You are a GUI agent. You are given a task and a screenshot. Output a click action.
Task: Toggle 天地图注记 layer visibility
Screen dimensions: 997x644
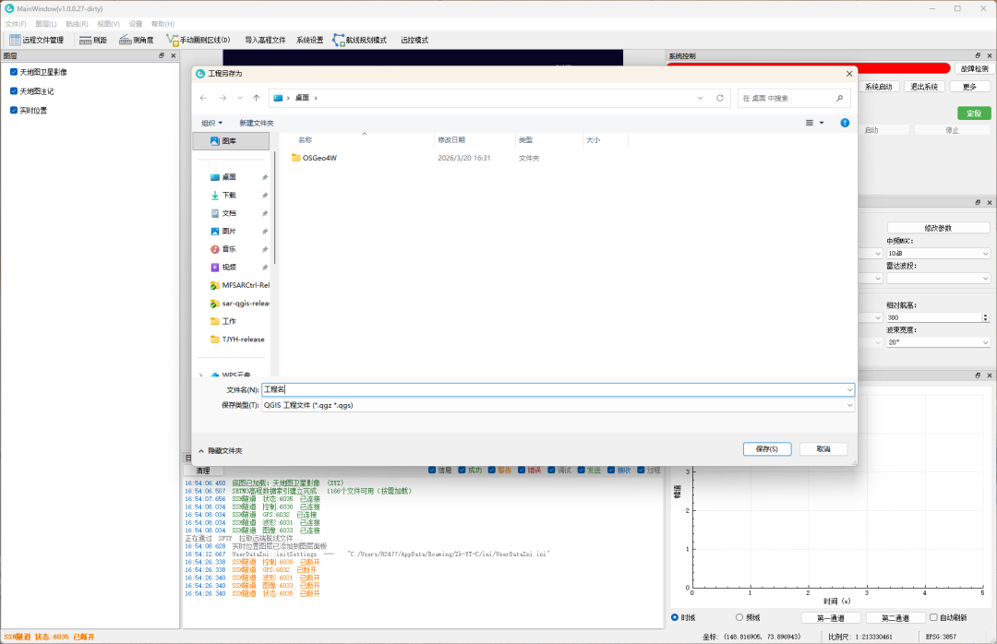click(13, 91)
